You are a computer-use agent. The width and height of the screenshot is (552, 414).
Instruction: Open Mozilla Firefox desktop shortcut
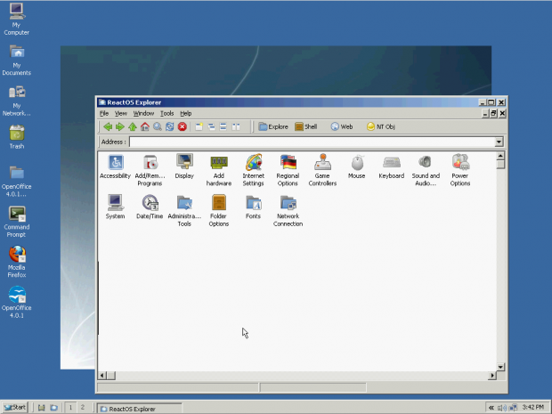pyautogui.click(x=17, y=255)
